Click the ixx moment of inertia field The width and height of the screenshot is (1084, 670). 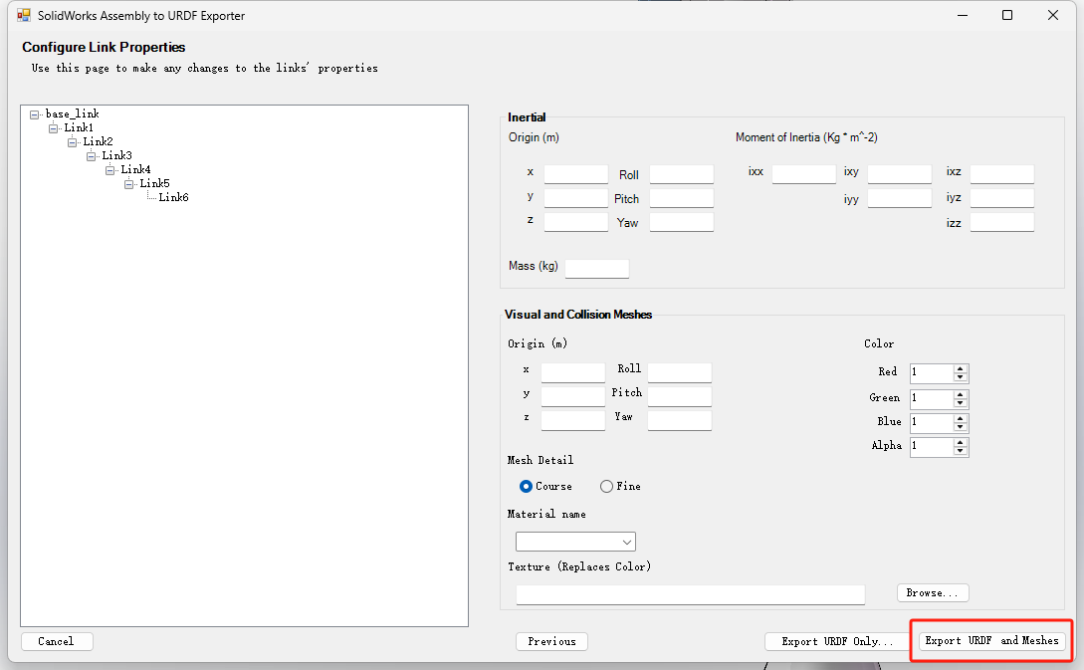[x=804, y=174]
